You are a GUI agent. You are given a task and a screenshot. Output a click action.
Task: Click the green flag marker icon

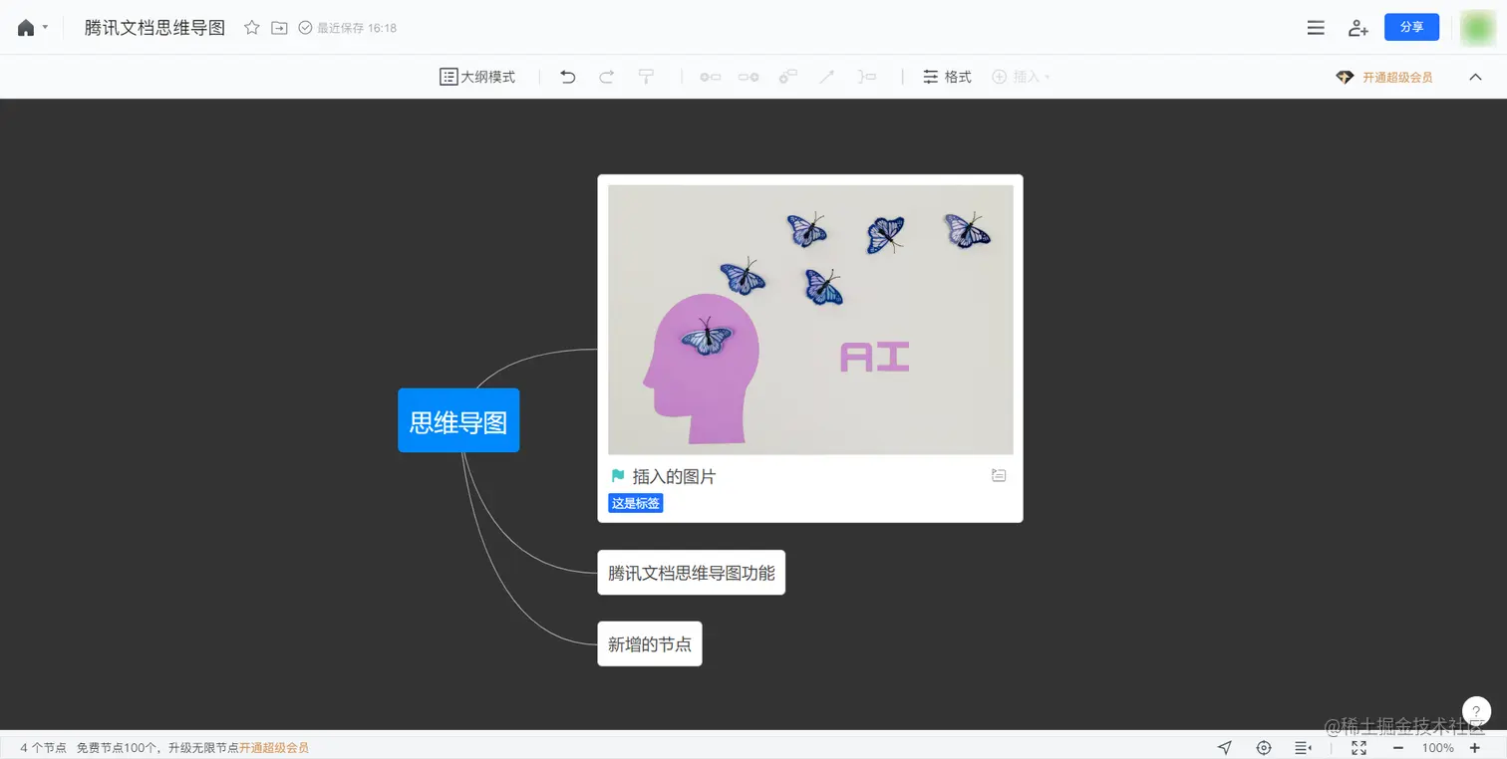(x=618, y=476)
